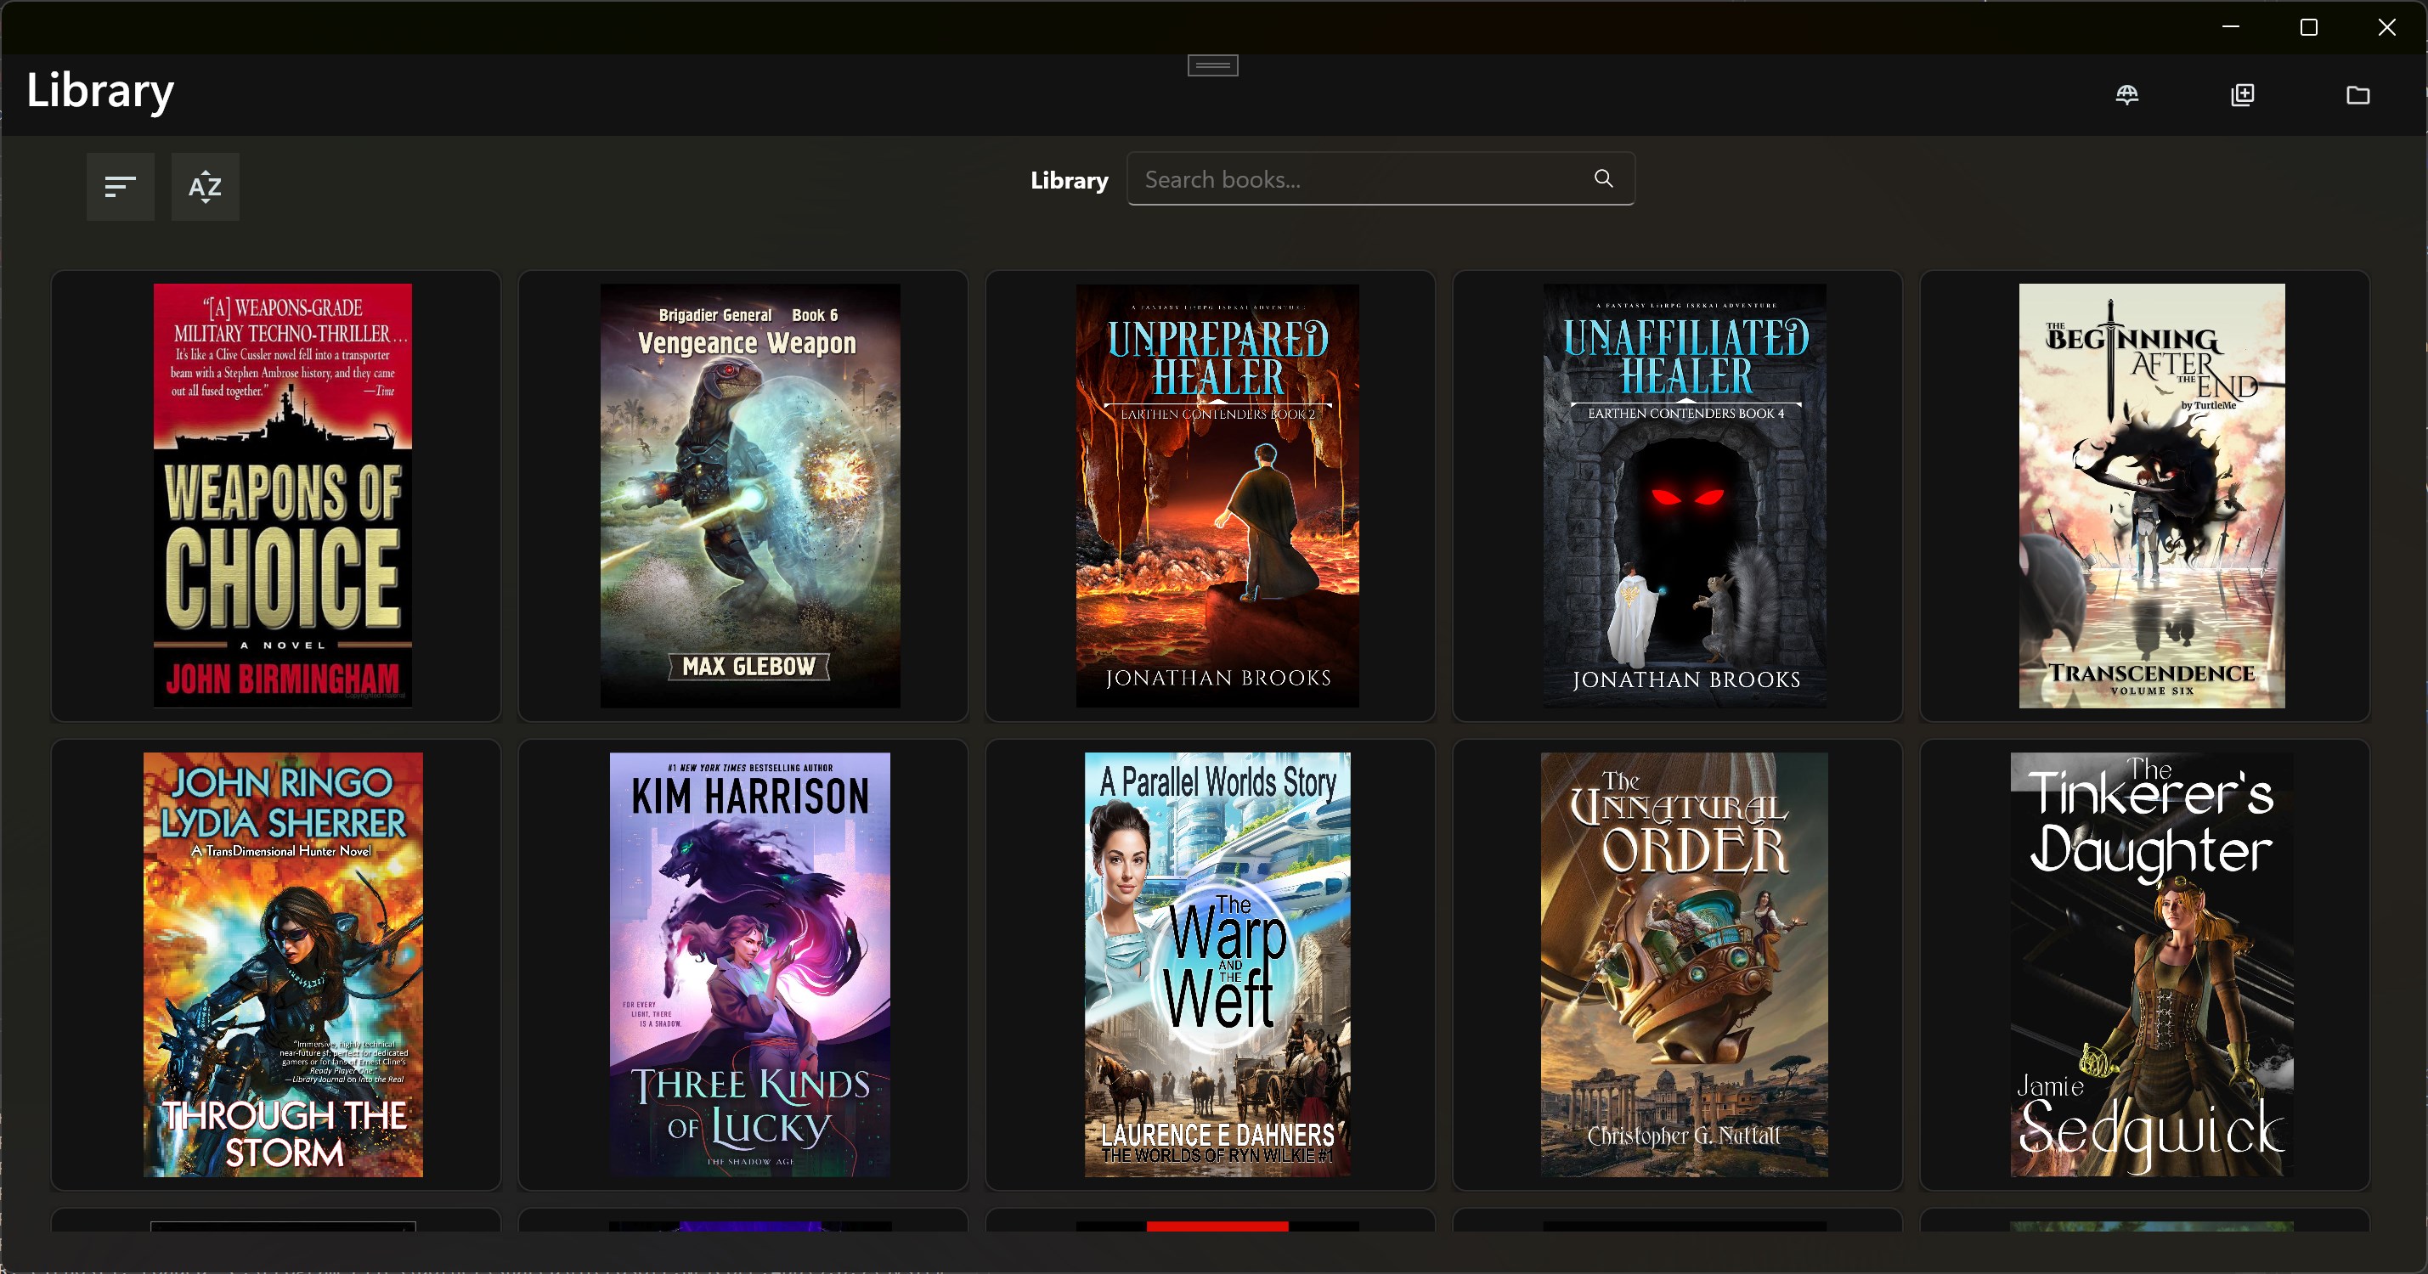Open the import books icon

[2242, 94]
